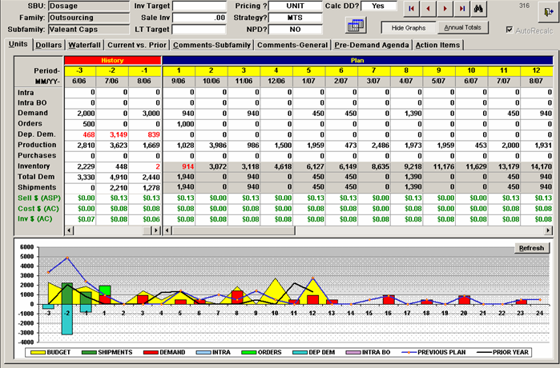The image size is (560, 368).
Task: Open the Pre-Demand Agenda tab
Action: (372, 45)
